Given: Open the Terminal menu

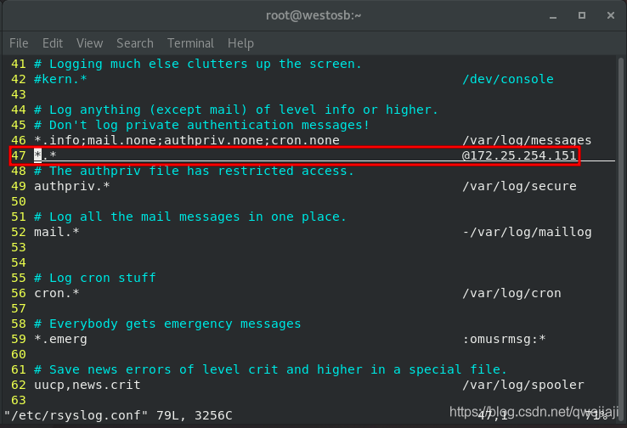Looking at the screenshot, I should click(x=190, y=43).
